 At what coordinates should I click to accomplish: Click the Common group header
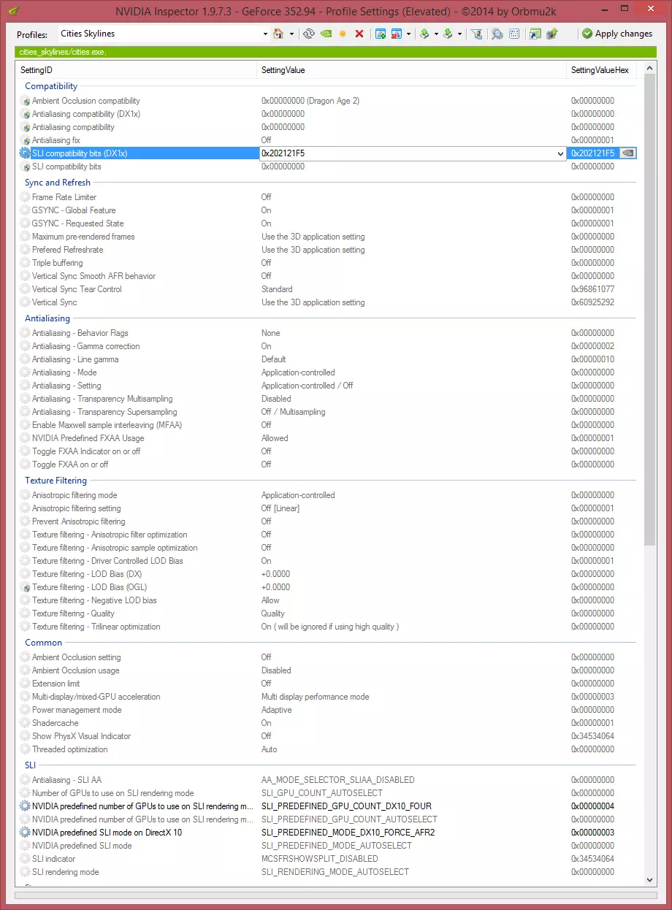pyautogui.click(x=44, y=643)
